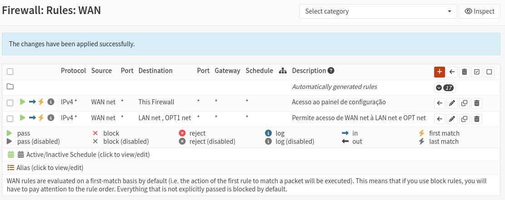Expand the 17 automatically generated rules
Image resolution: width=505 pixels, height=200 pixels.
445,88
